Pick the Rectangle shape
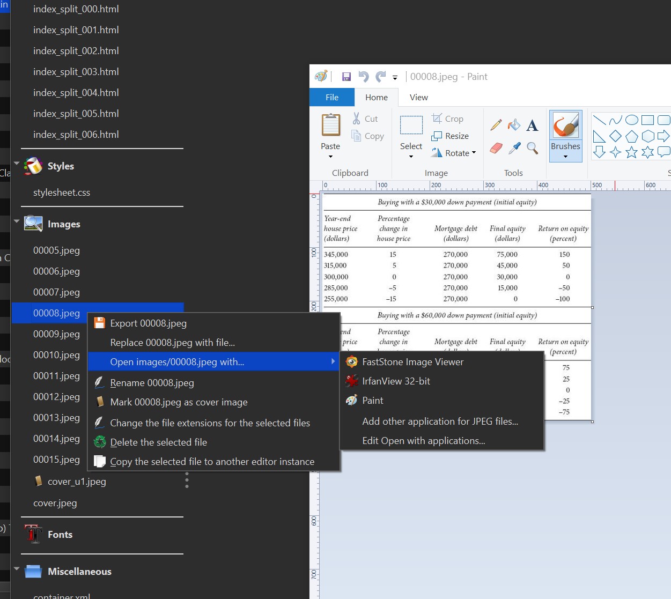This screenshot has height=599, width=671. (x=648, y=120)
